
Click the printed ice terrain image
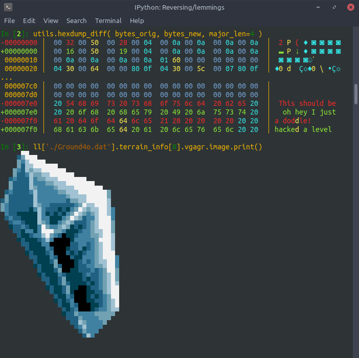pos(60,244)
